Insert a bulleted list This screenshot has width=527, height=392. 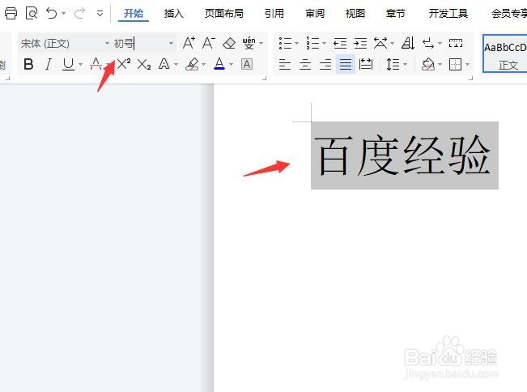tap(285, 43)
